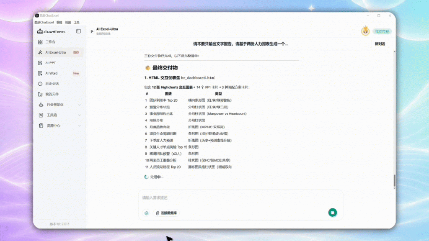Click the Manpower vs Headcount type cell
Viewport: 429px width, 241px height.
tap(217, 114)
